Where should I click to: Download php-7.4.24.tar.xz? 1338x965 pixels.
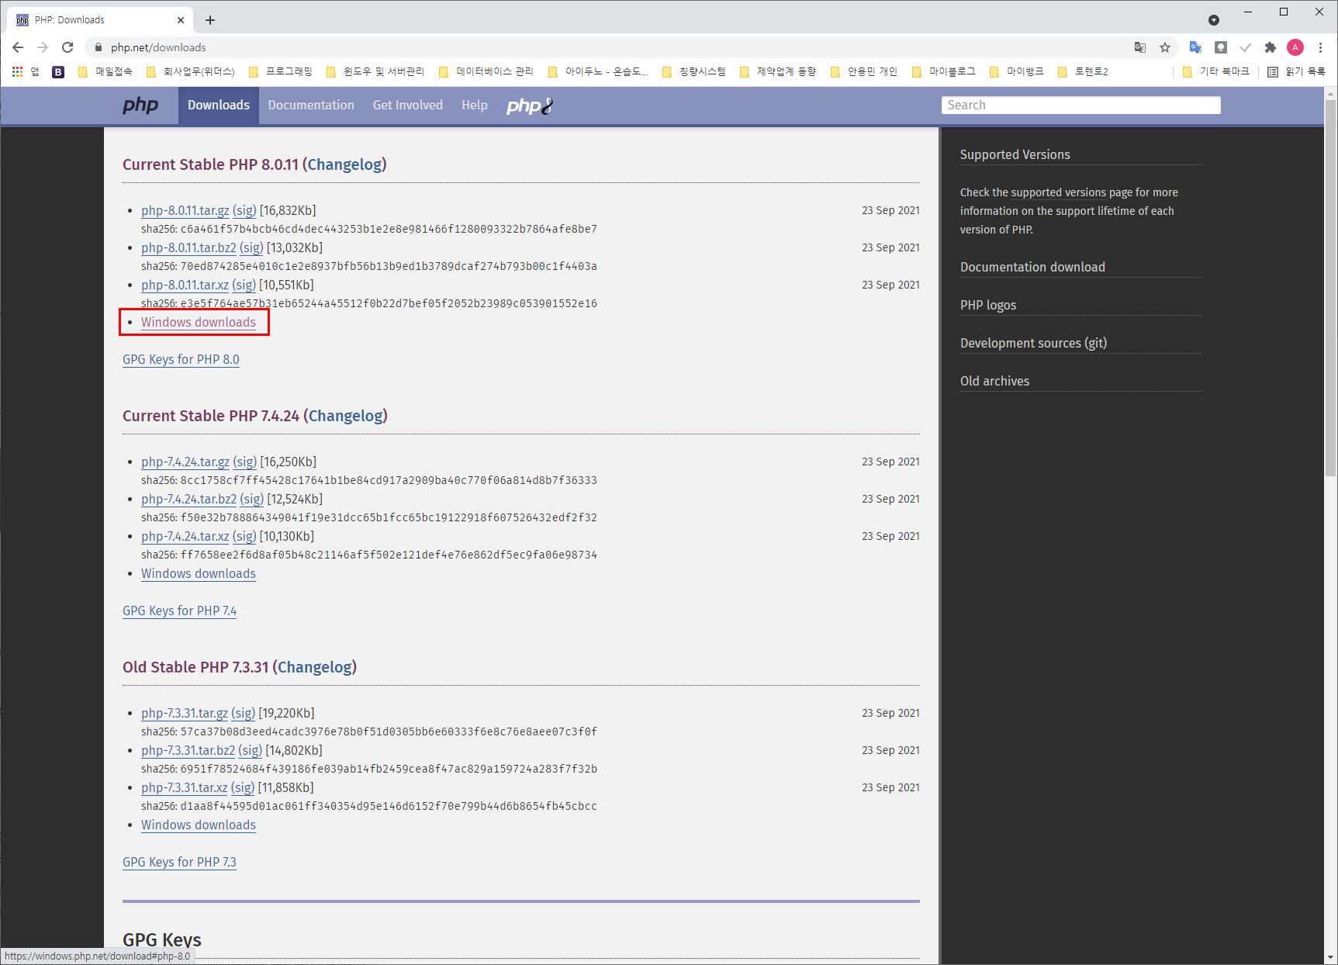[185, 536]
